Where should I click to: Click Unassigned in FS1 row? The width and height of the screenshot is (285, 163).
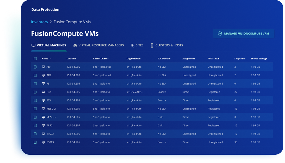coord(189,84)
